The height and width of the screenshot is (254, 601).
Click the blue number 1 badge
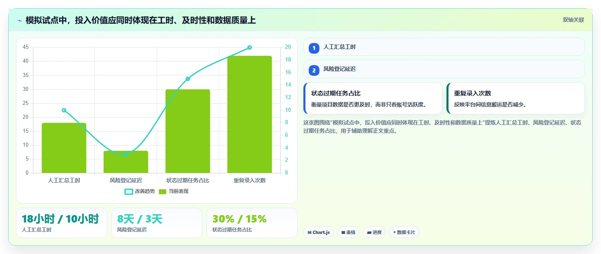point(314,48)
